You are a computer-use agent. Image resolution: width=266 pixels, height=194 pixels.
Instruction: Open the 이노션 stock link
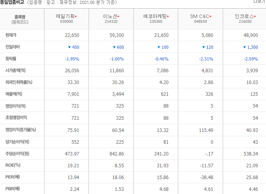(110, 16)
